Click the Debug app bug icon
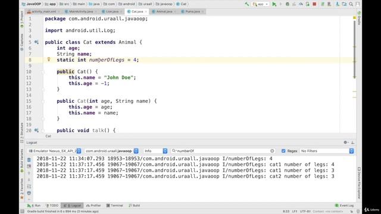 click(x=288, y=4)
